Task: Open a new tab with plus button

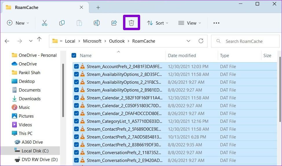Action: (98, 8)
